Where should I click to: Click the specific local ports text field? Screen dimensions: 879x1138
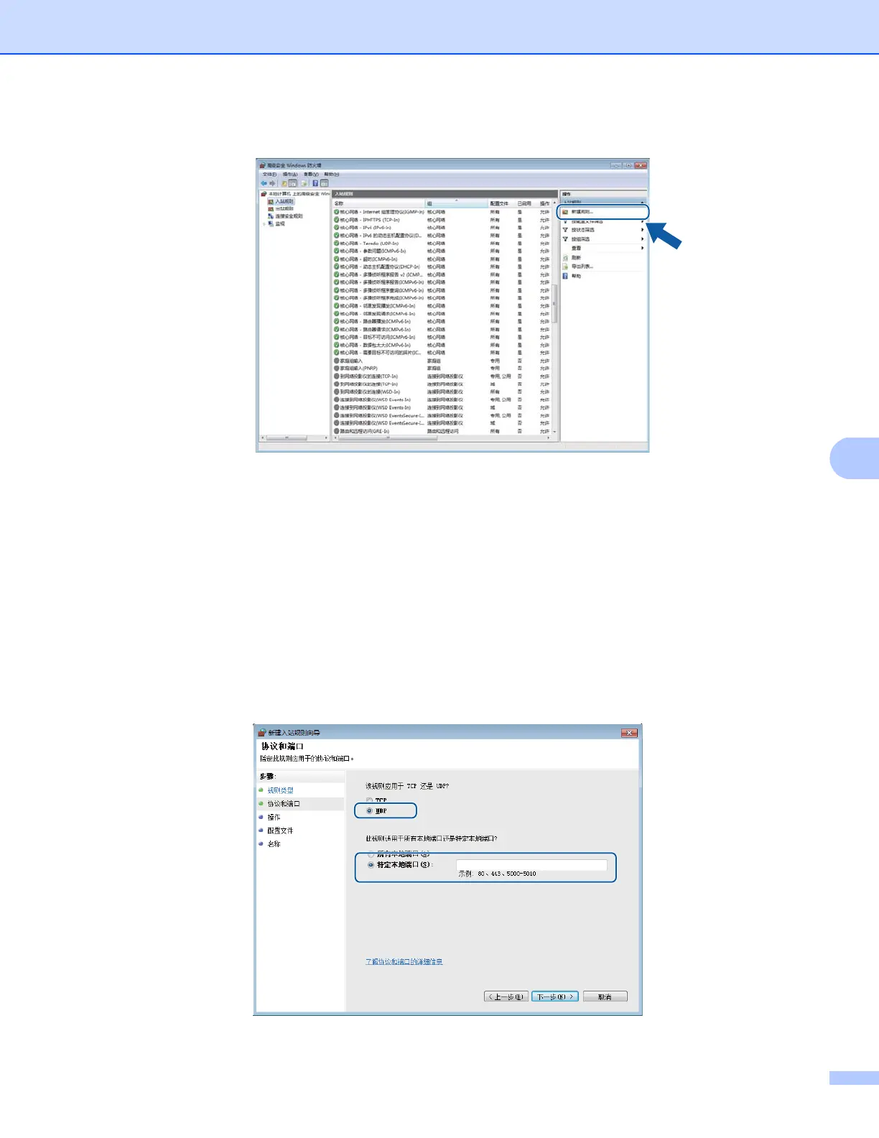point(531,864)
